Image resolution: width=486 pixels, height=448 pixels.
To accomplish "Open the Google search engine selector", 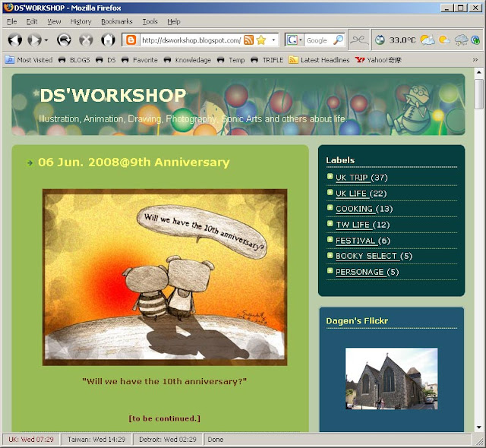I will coord(294,40).
